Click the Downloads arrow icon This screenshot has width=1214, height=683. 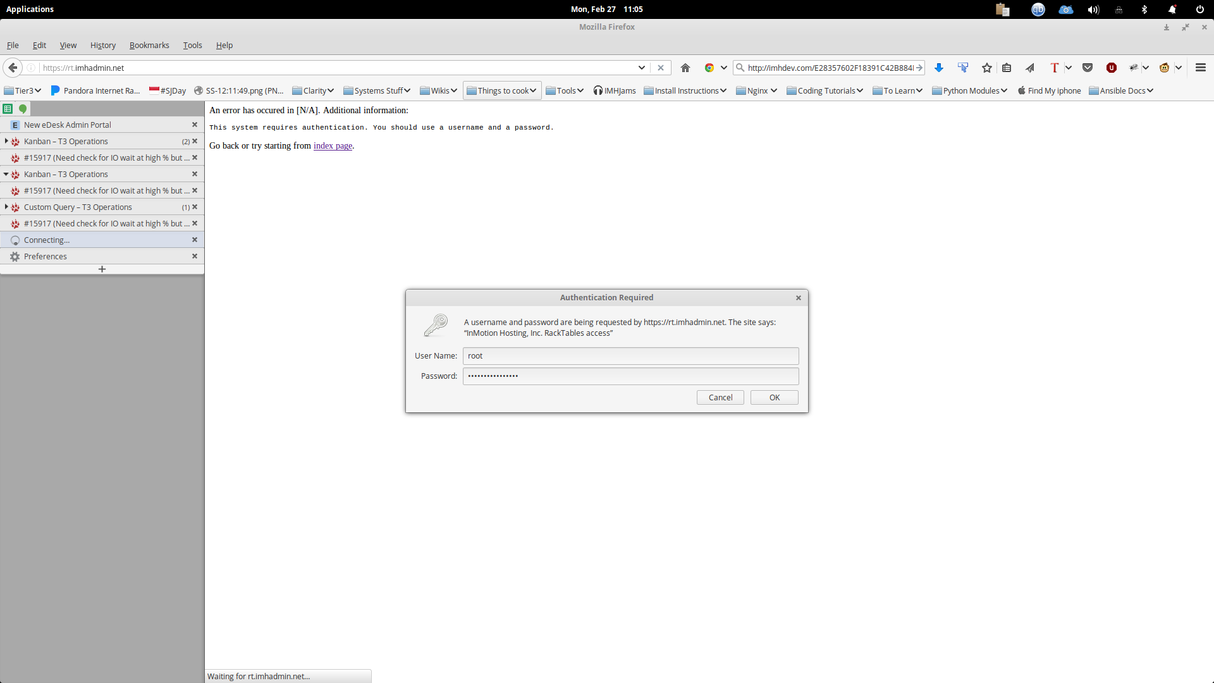click(939, 68)
